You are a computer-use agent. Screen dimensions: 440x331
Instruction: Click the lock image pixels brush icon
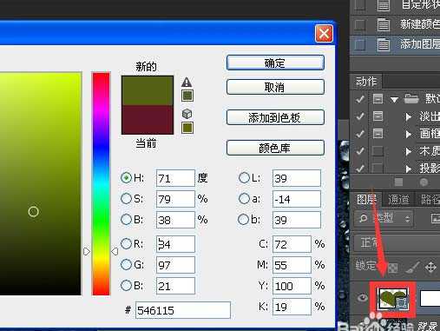[412, 268]
